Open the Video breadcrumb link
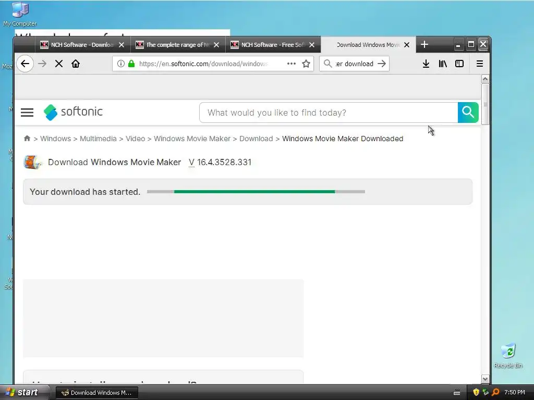Viewport: 534px width, 400px height. (135, 139)
